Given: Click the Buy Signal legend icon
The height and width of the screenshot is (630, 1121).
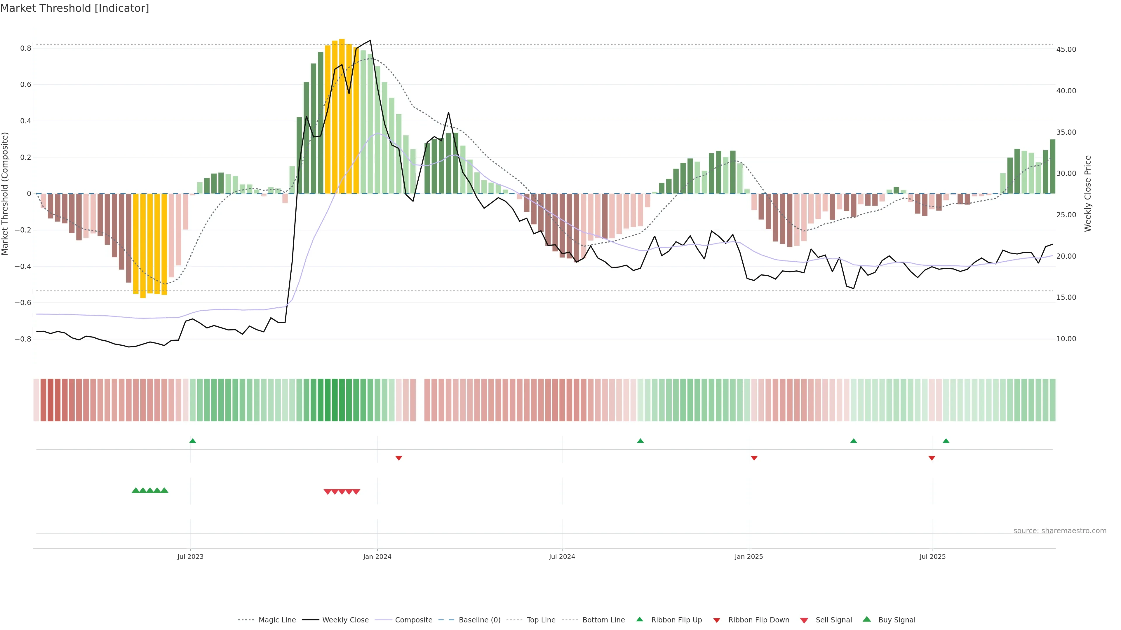Looking at the screenshot, I should point(867,619).
